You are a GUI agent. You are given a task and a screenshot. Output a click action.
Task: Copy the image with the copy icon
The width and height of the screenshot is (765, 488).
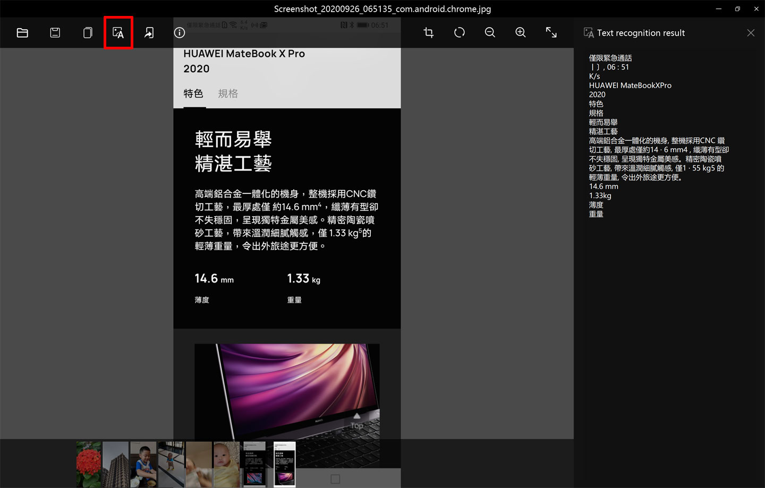(88, 33)
